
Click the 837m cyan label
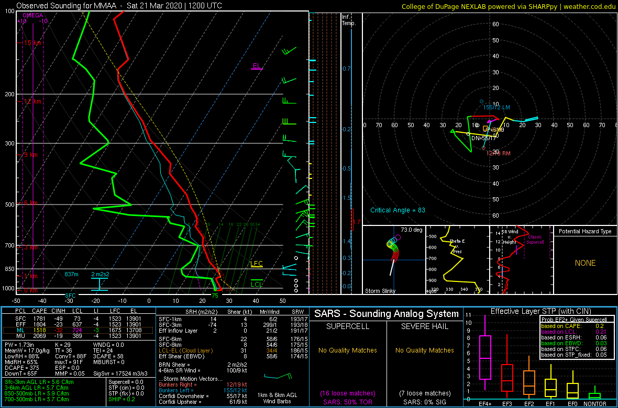point(72,274)
